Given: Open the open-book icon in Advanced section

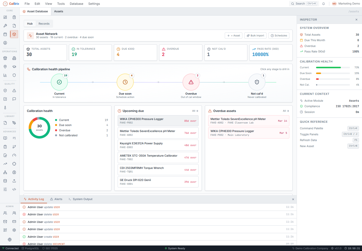Looking at the screenshot, I should click(5, 138).
